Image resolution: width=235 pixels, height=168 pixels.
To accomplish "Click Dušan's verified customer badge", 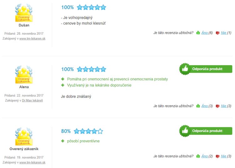I will point(24,13).
